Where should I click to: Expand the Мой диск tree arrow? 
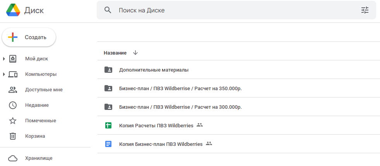4,59
